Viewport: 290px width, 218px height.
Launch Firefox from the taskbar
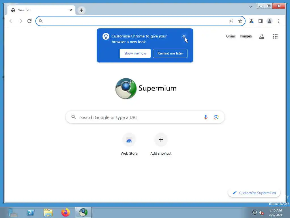tap(66, 212)
